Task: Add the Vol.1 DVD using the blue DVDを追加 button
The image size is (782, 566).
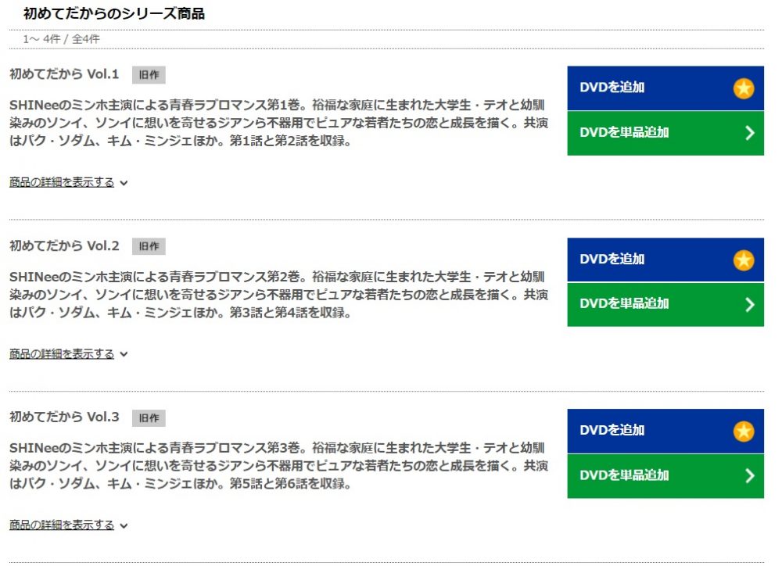Action: 665,88
